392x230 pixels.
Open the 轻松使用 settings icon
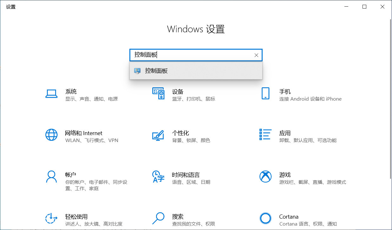point(52,218)
